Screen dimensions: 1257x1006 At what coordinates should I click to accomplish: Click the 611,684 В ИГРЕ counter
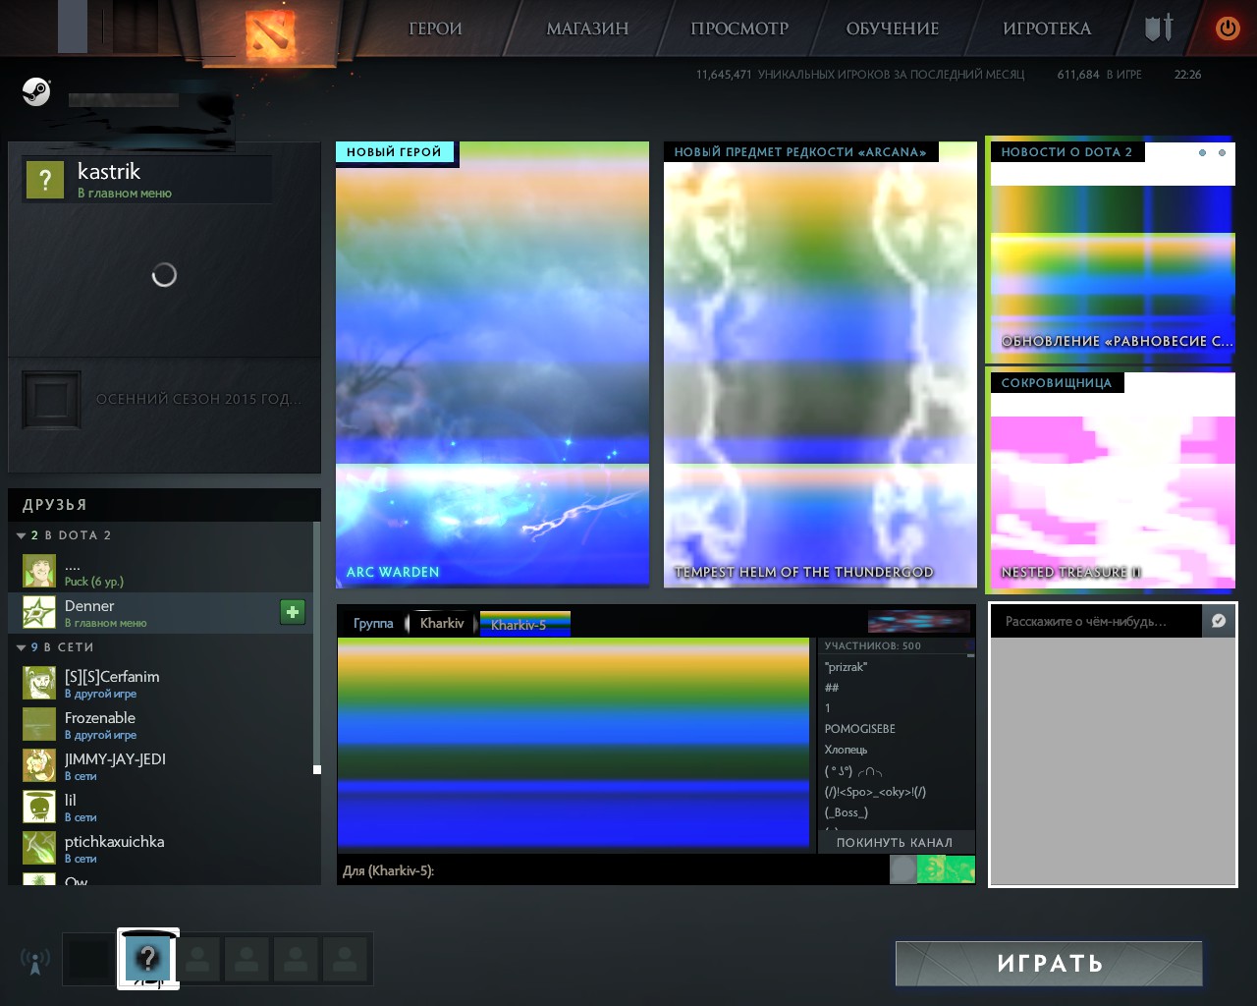1100,75
